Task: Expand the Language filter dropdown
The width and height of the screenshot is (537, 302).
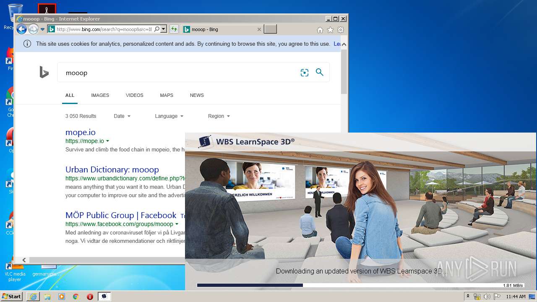Action: pos(169,116)
